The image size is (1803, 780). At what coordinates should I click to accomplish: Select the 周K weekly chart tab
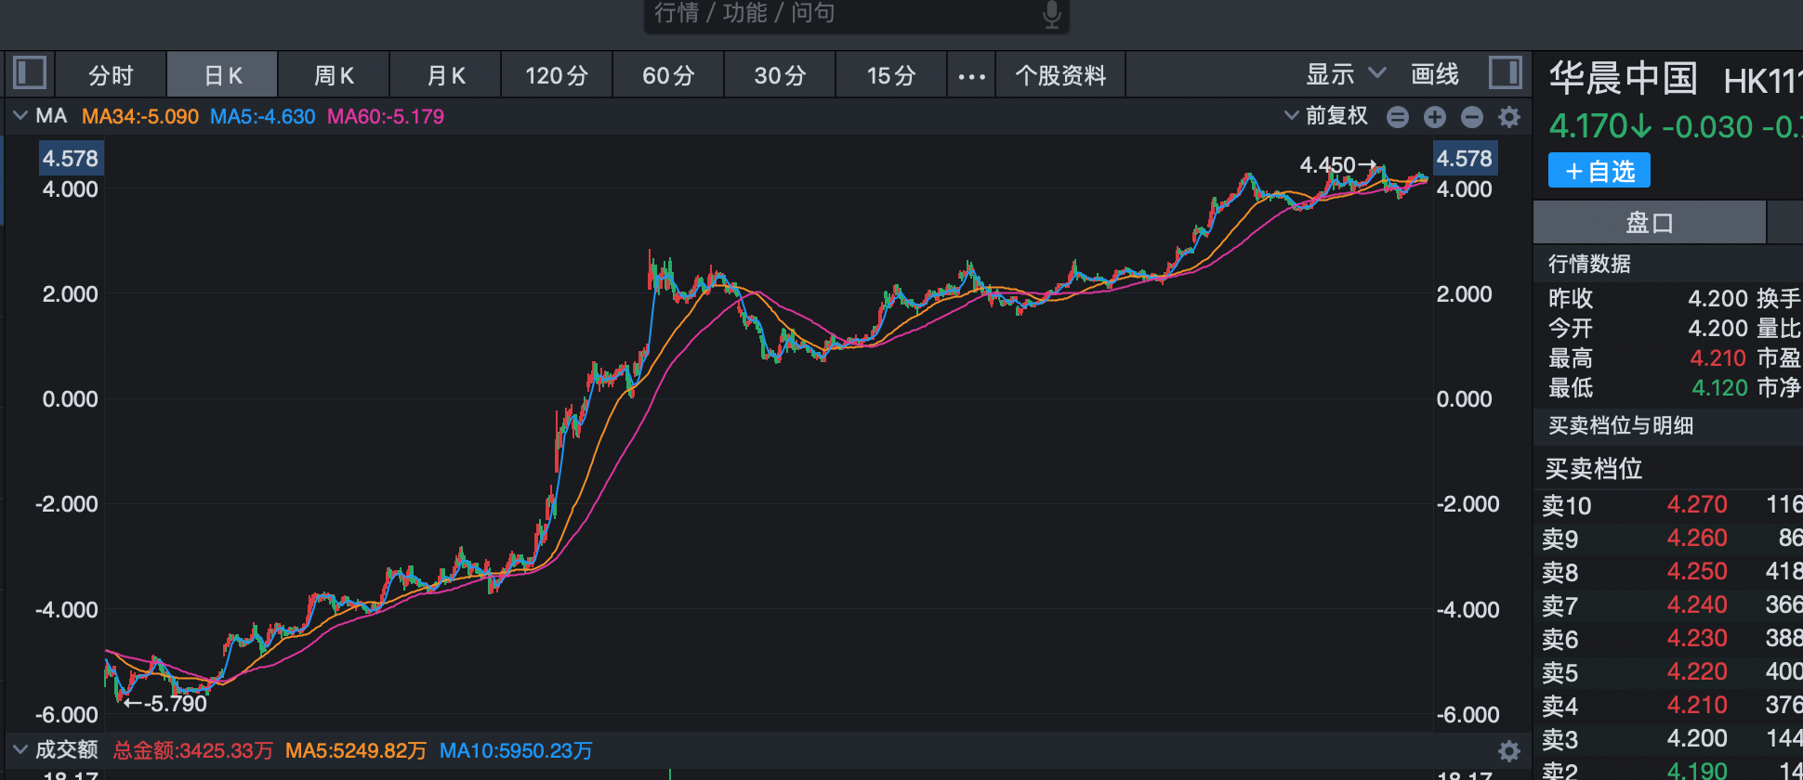click(334, 75)
